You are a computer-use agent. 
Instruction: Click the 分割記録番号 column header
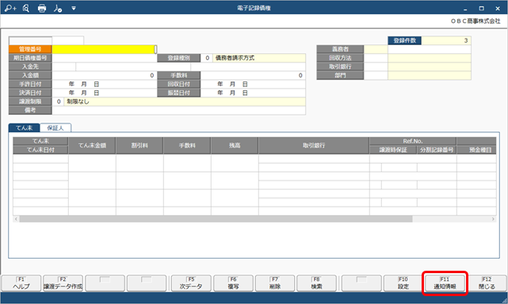[x=437, y=150]
